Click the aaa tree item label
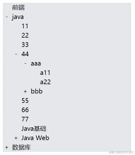This screenshot has width=135, height=155. [x=36, y=63]
